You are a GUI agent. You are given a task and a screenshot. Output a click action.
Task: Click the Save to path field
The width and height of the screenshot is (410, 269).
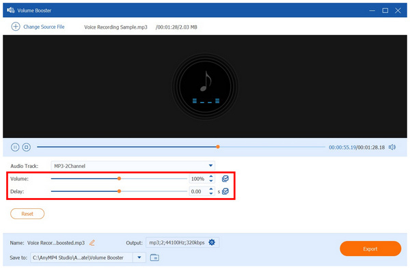click(81, 257)
